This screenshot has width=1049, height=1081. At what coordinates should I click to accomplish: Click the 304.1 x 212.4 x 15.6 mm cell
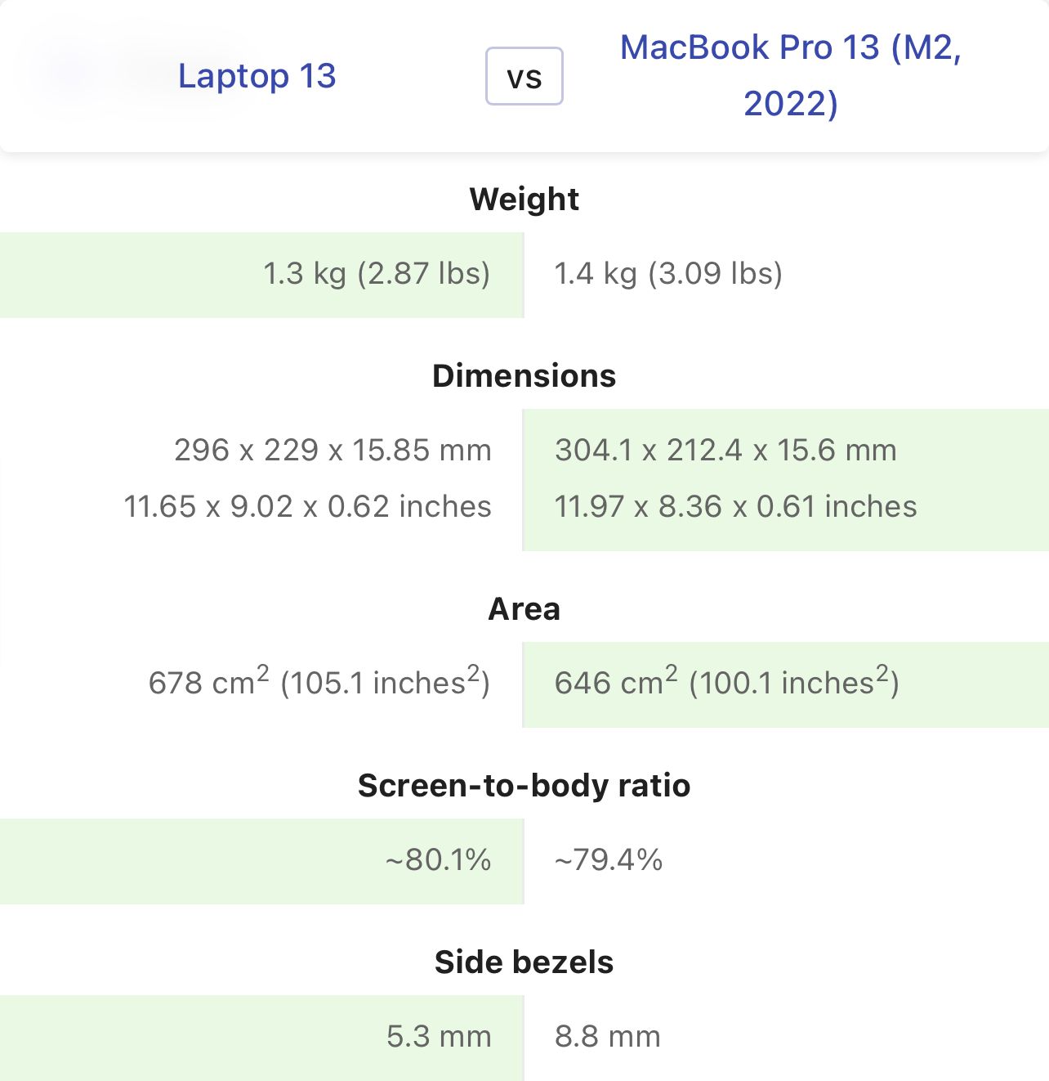point(725,450)
